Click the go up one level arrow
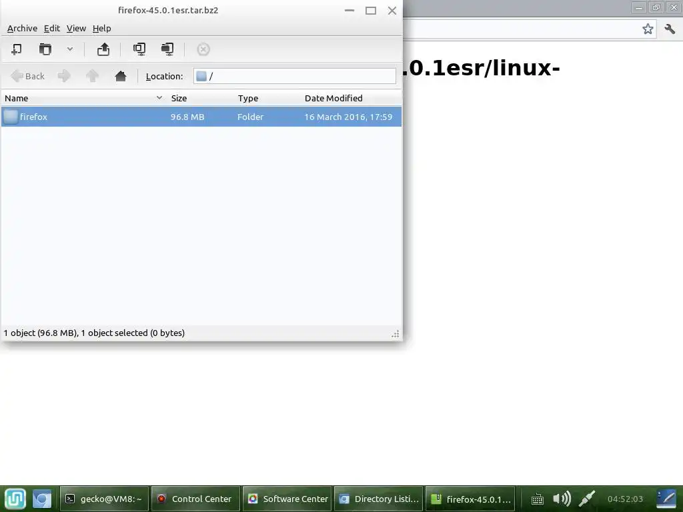The height and width of the screenshot is (512, 683). pos(92,76)
